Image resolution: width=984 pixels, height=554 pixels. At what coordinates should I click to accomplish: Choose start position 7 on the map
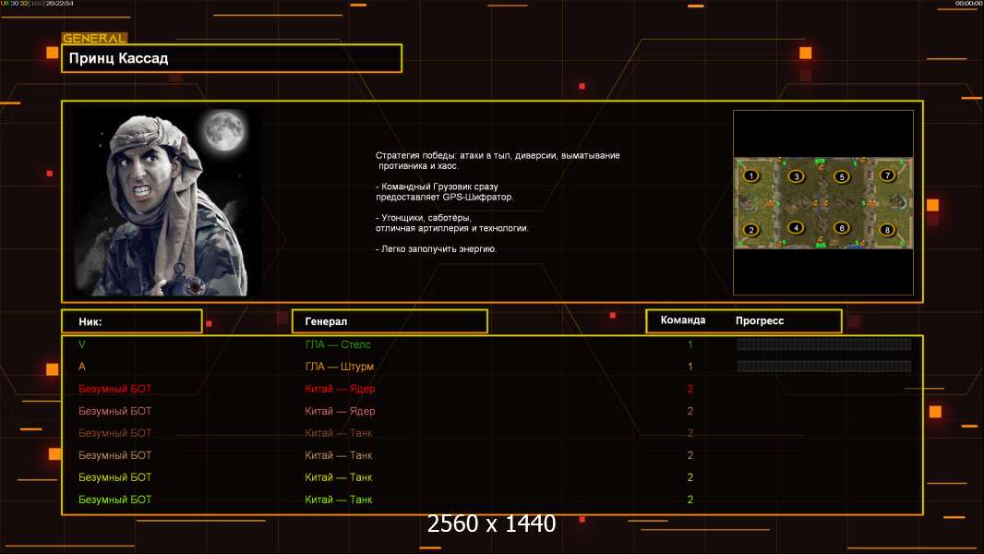(x=887, y=175)
